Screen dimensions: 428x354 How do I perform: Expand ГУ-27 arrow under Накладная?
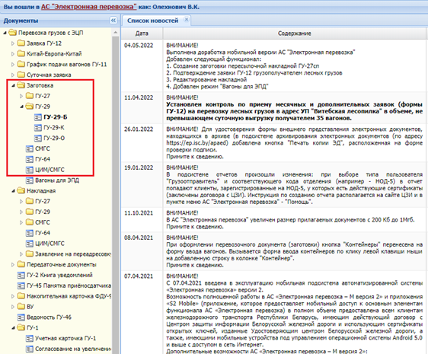coord(21,202)
